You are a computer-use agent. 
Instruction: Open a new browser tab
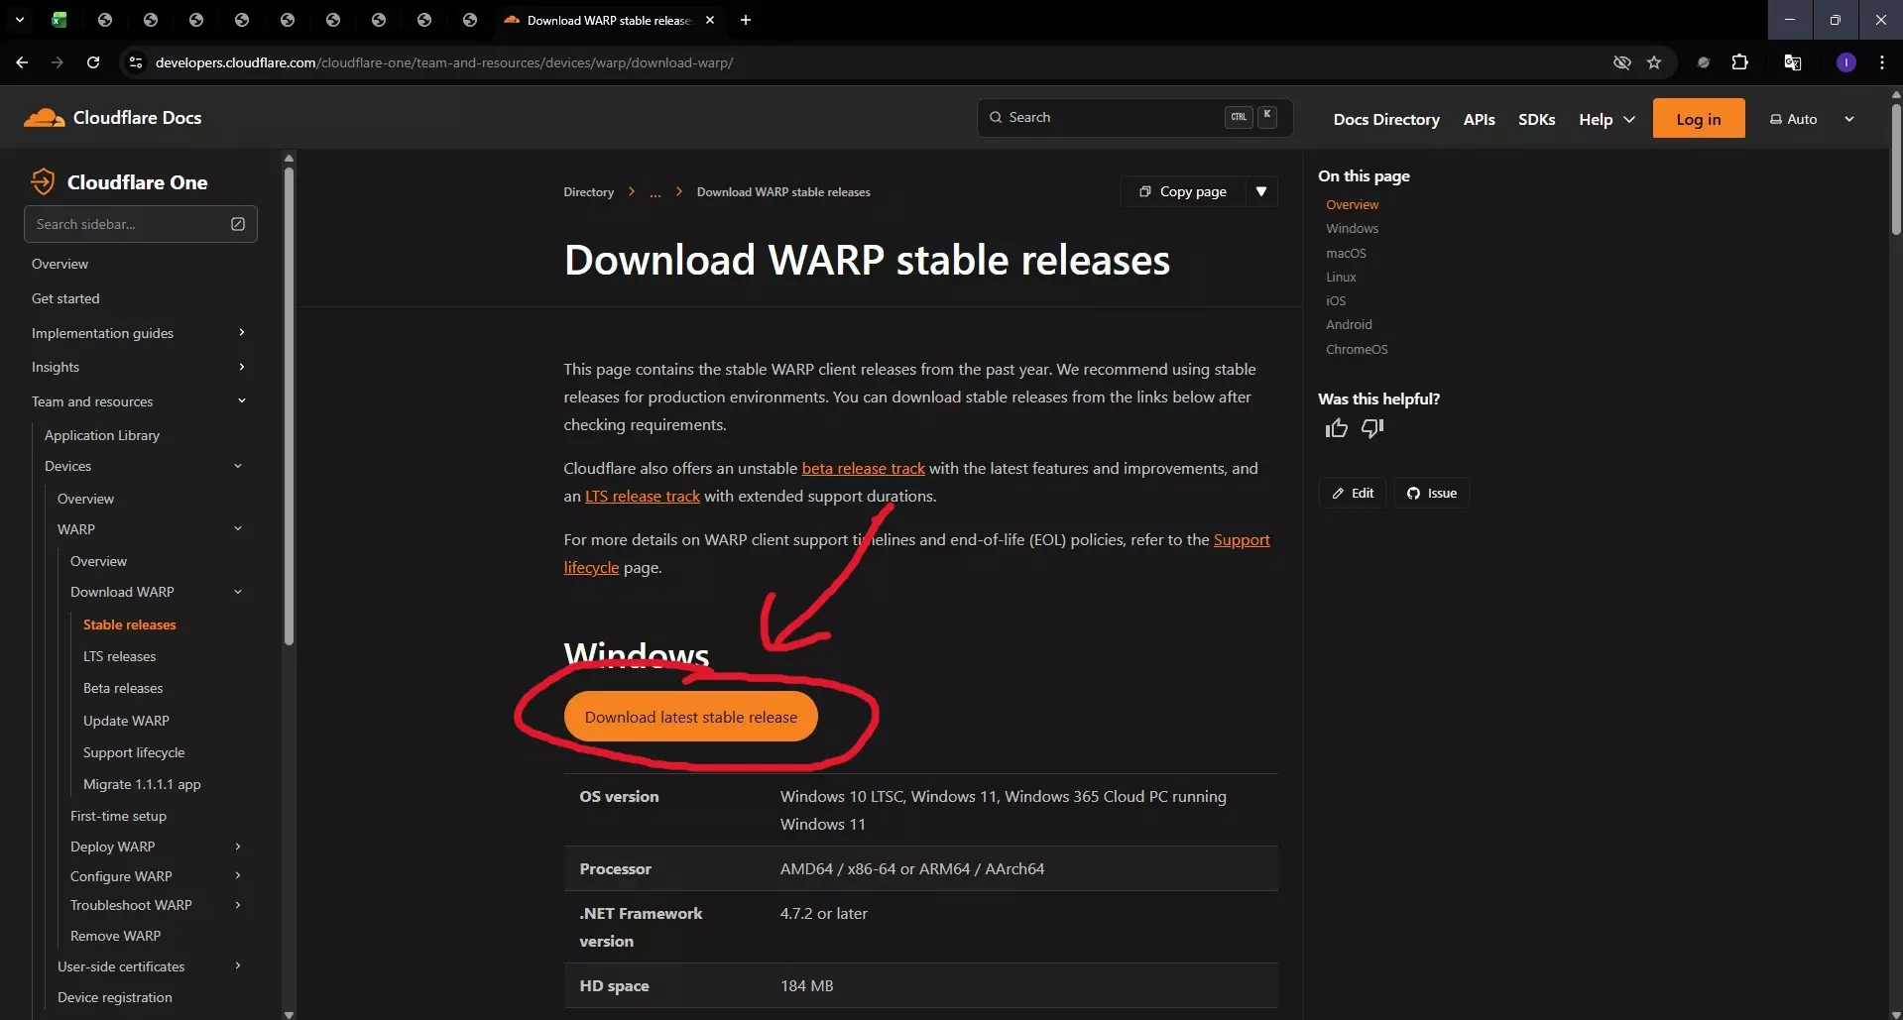[746, 20]
